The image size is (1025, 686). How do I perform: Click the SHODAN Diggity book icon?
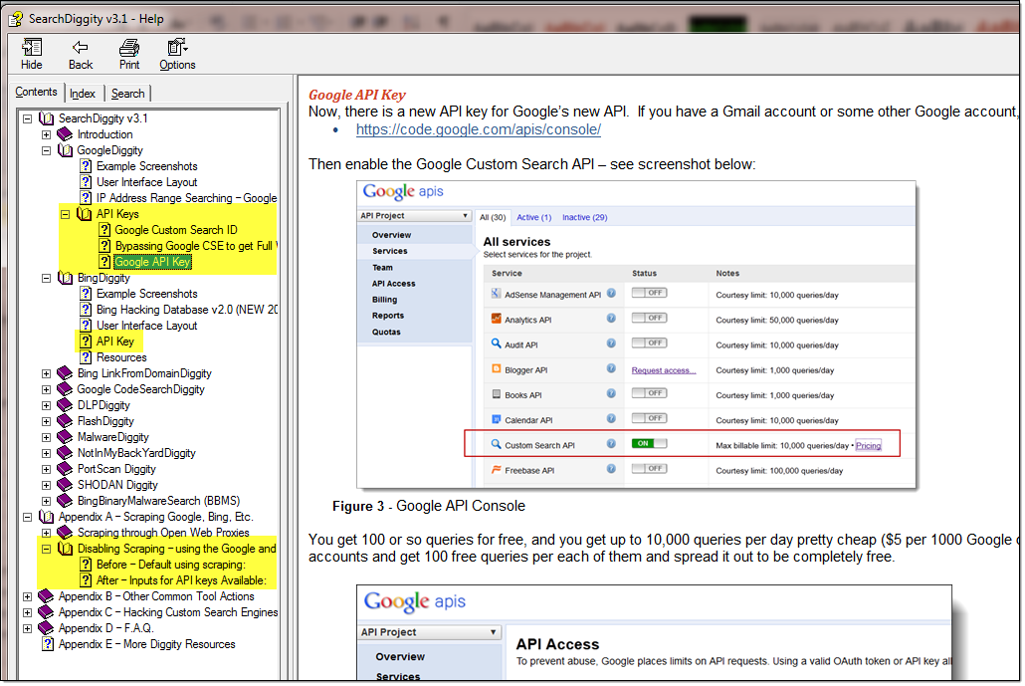[x=65, y=485]
